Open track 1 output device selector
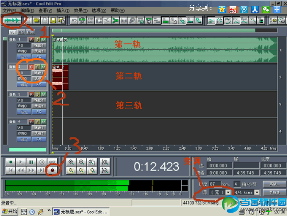287x216 pixels. coord(39,45)
